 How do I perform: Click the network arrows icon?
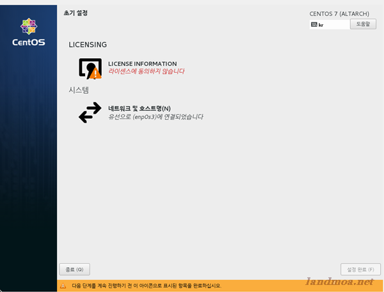point(90,112)
